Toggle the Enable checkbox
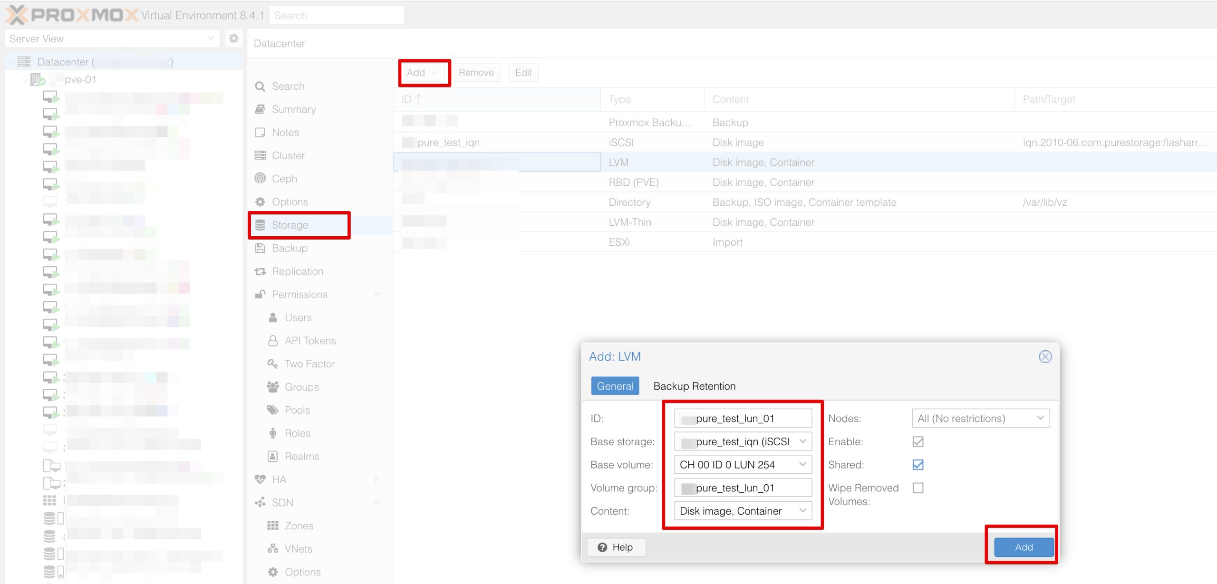The image size is (1217, 584). point(918,442)
